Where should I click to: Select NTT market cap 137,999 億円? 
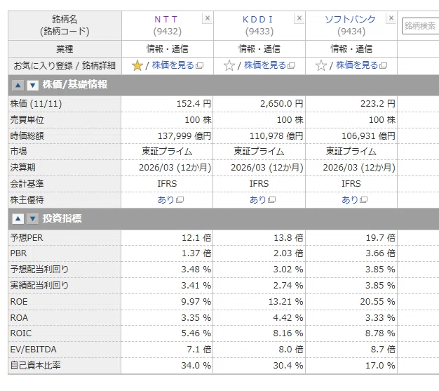[184, 136]
